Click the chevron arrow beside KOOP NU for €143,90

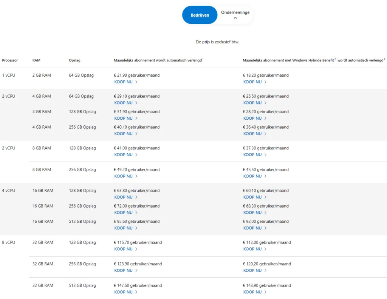[x=265, y=292]
